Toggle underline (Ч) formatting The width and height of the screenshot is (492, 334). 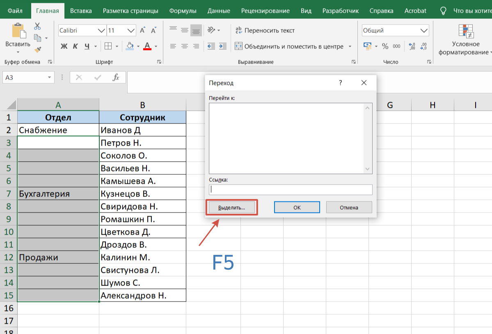click(x=87, y=46)
